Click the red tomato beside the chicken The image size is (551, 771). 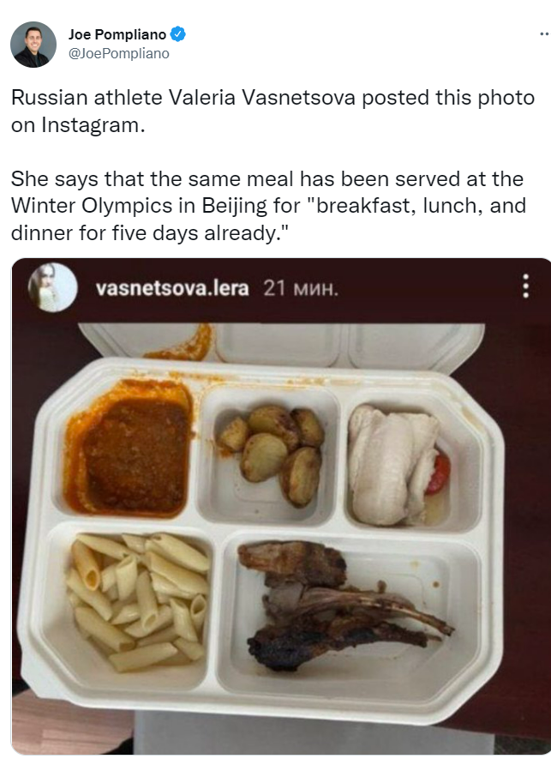pos(438,473)
